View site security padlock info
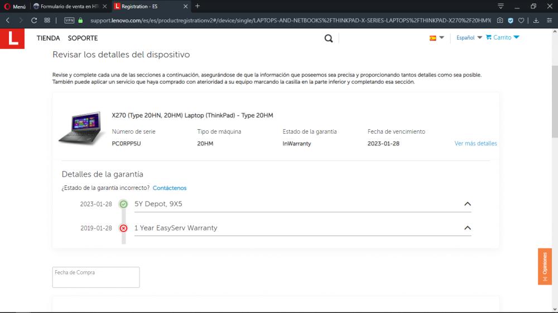 click(x=80, y=21)
